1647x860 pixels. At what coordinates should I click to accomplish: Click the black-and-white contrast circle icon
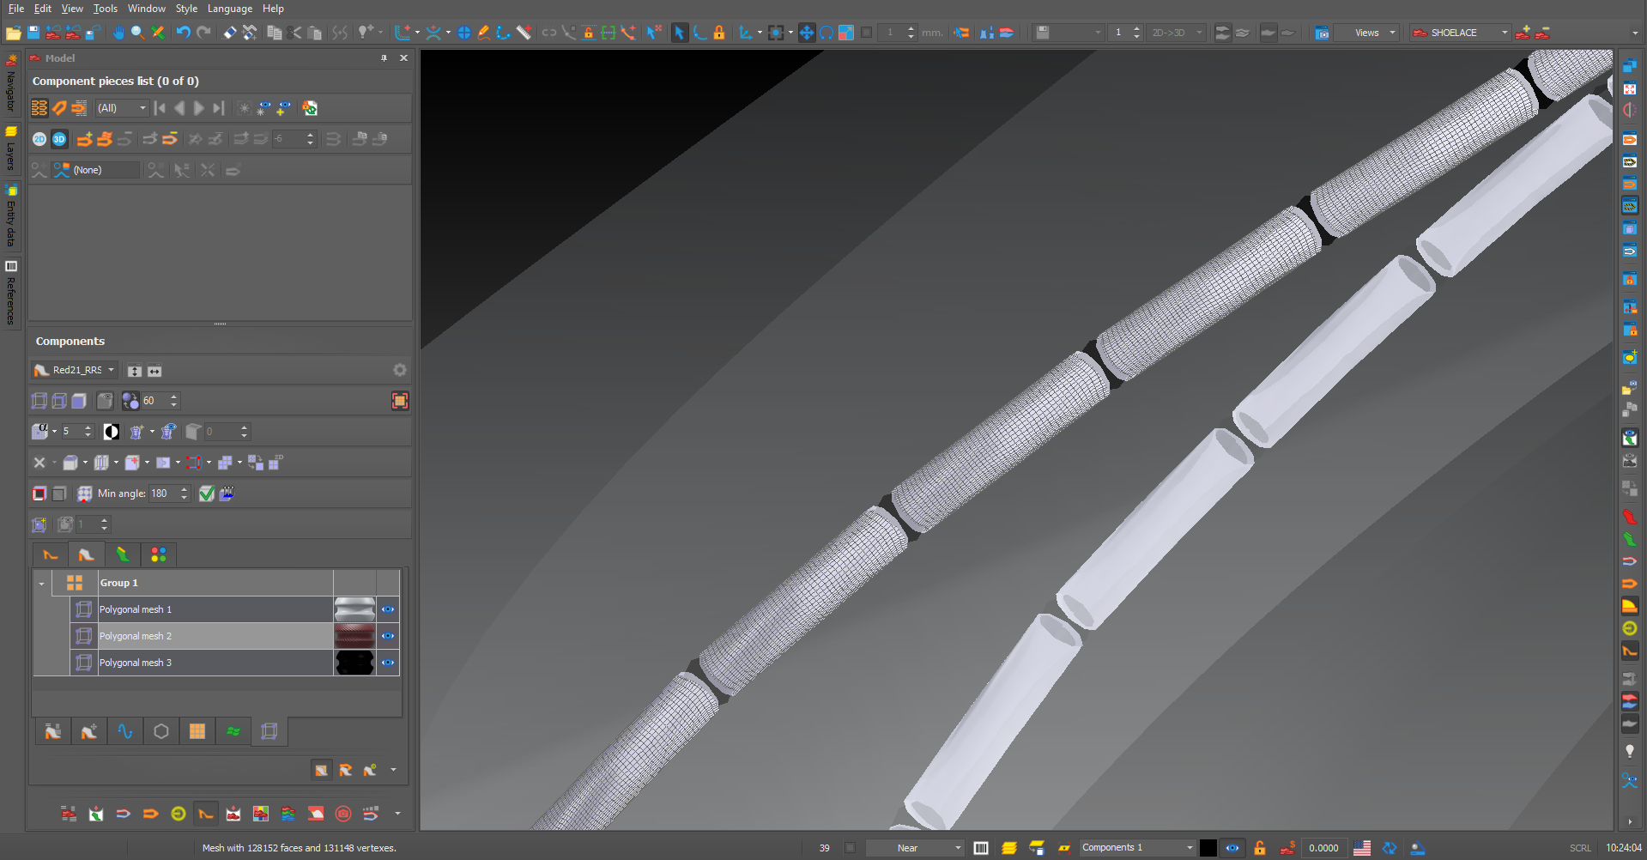[112, 432]
